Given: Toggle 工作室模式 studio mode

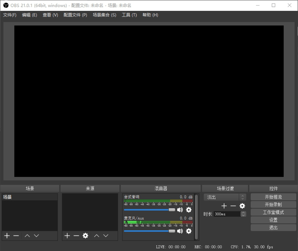Looking at the screenshot, I should 273,212.
